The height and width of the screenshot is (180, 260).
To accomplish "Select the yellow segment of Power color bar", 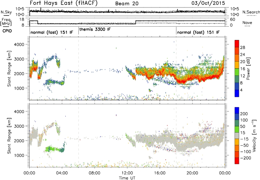I will coord(237,65).
